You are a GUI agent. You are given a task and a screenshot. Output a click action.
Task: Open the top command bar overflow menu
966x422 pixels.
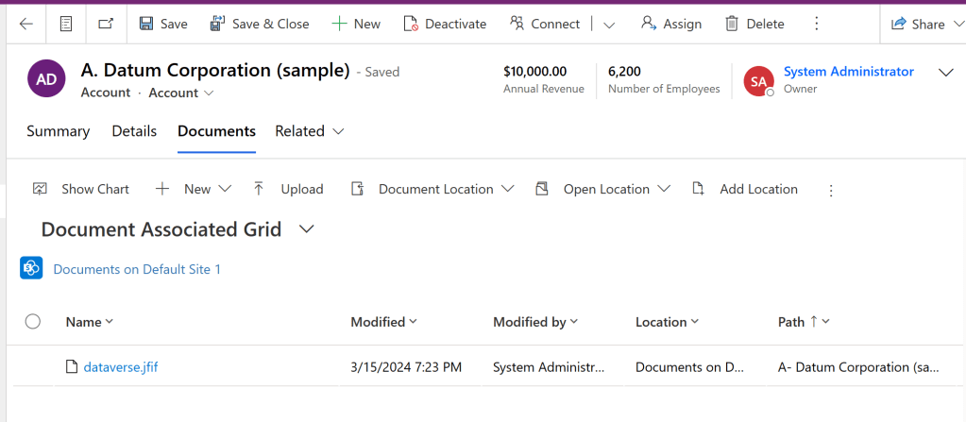[x=817, y=24]
